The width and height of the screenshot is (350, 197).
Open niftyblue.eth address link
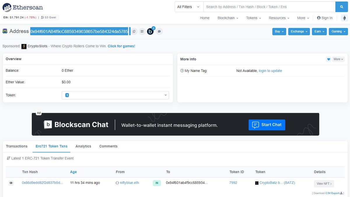pyautogui.click(x=129, y=183)
